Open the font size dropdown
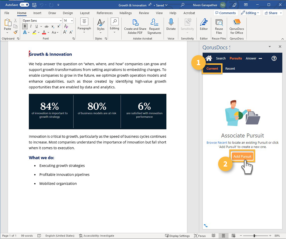 72,21
